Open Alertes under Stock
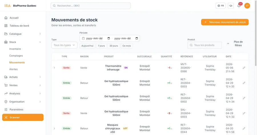257x135 pixels. point(13,69)
